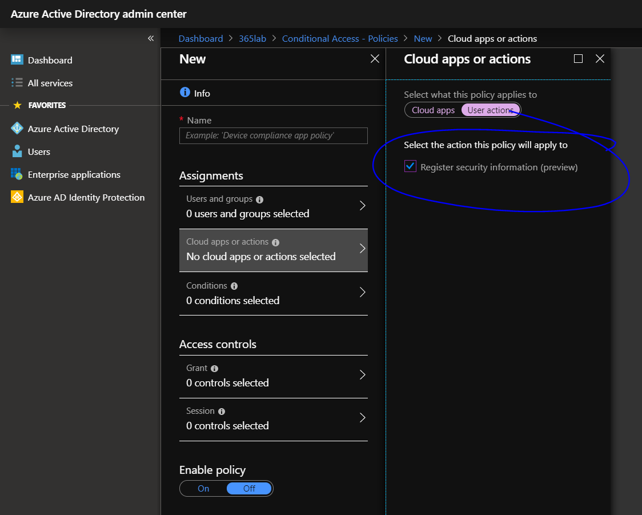Collapse the sidebar with double-chevron icon
642x515 pixels.
pyautogui.click(x=151, y=38)
